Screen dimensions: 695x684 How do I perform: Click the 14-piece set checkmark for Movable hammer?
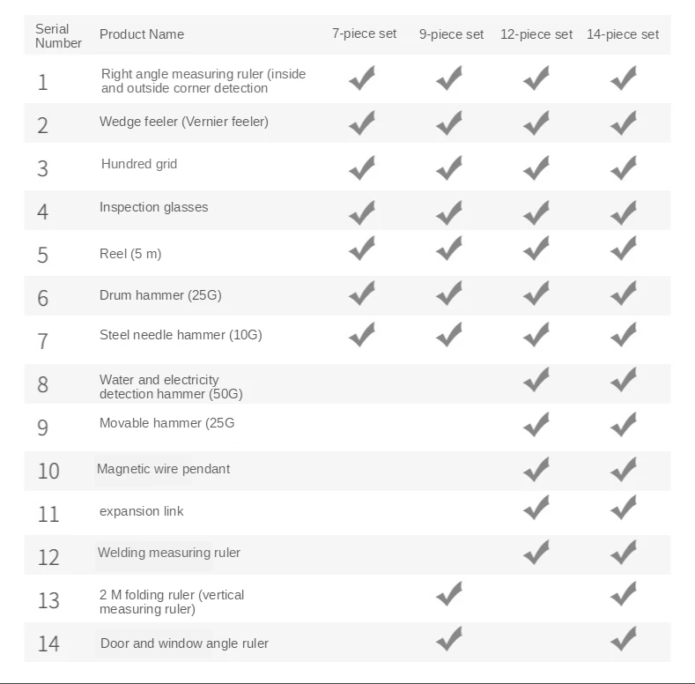click(624, 424)
